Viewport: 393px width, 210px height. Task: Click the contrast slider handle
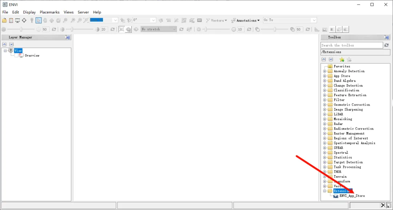(72, 29)
